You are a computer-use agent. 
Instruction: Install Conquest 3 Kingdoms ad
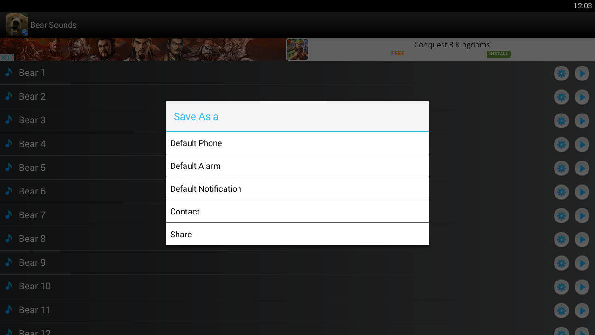pyautogui.click(x=498, y=54)
